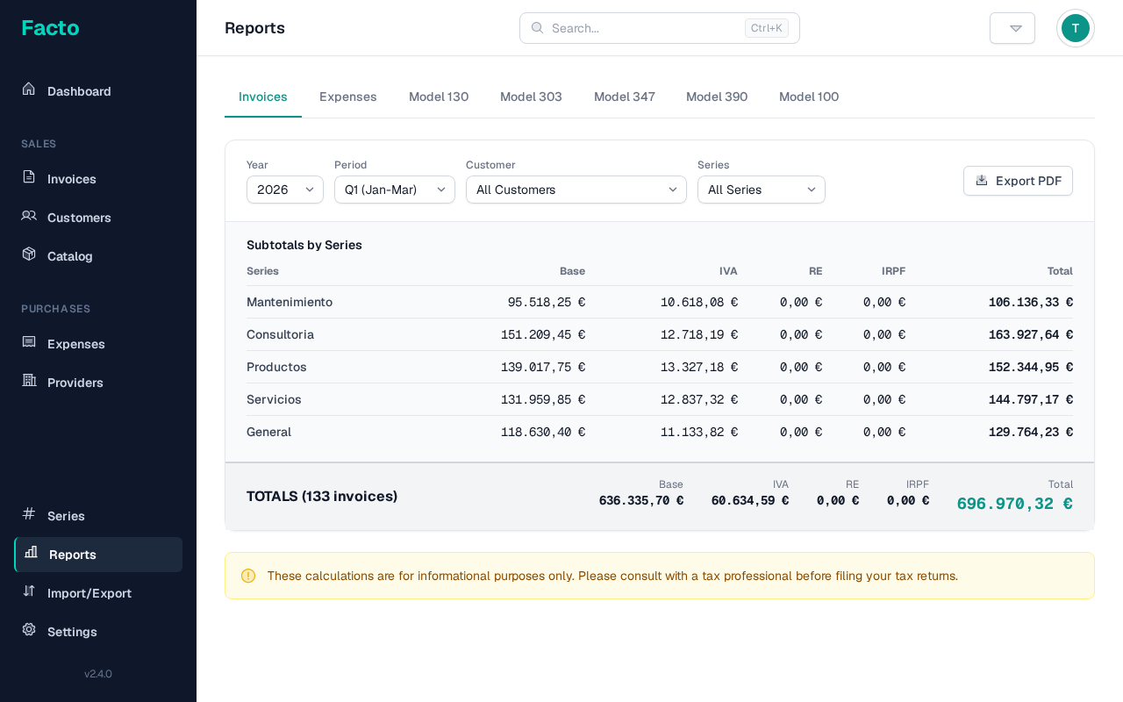Image resolution: width=1123 pixels, height=702 pixels.
Task: Expand the All Series filter dropdown
Action: click(762, 190)
